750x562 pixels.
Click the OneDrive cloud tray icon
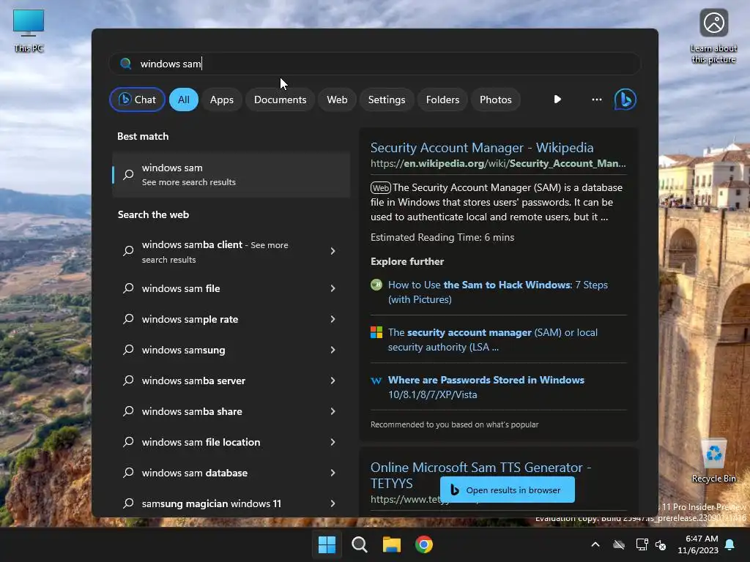pos(619,544)
